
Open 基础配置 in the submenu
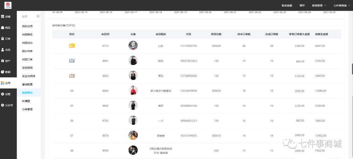(27, 84)
